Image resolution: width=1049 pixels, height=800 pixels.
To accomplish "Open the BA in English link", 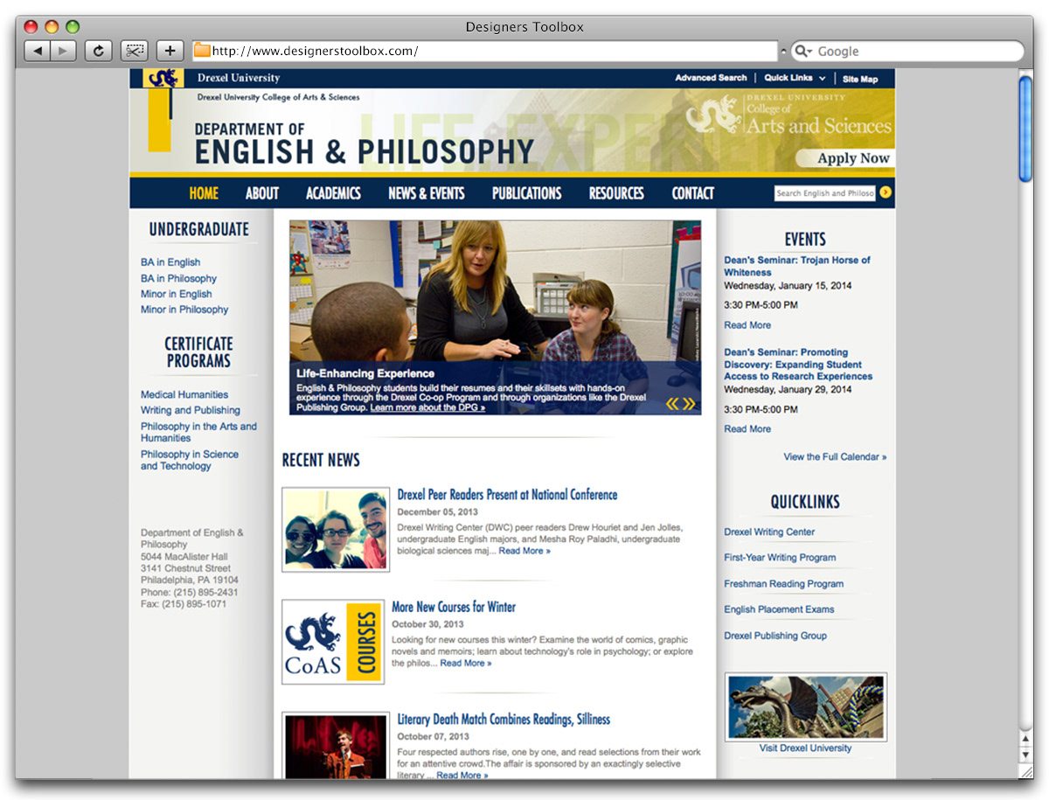I will (170, 262).
